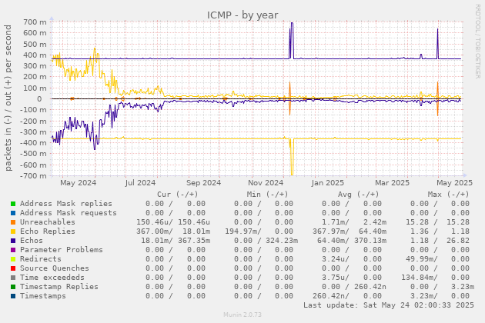Click the blue Address Mask requests swatch
The width and height of the screenshot is (485, 323).
[13, 213]
